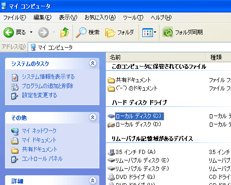This screenshot has width=231, height=185.
Task: Click the コントロール パネル icon
Action: click(x=15, y=160)
